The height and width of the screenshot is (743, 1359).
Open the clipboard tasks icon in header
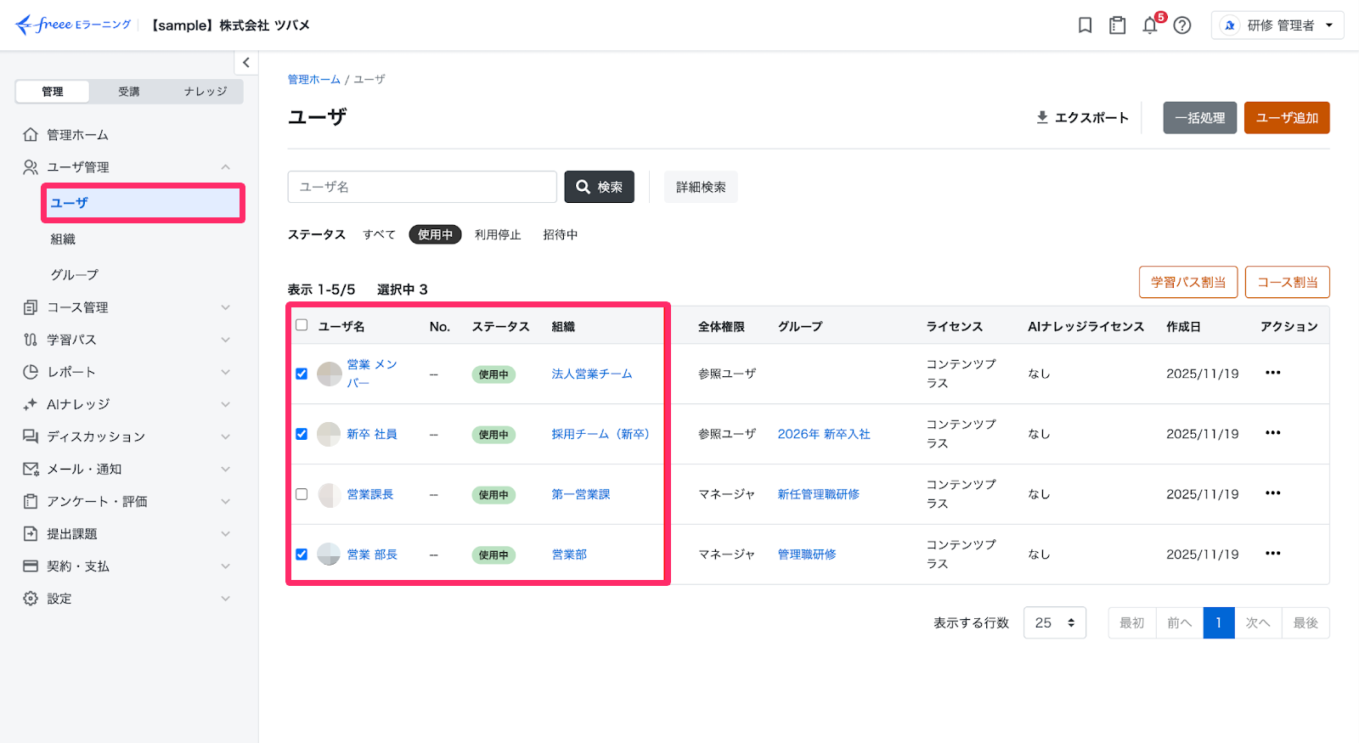(x=1118, y=25)
